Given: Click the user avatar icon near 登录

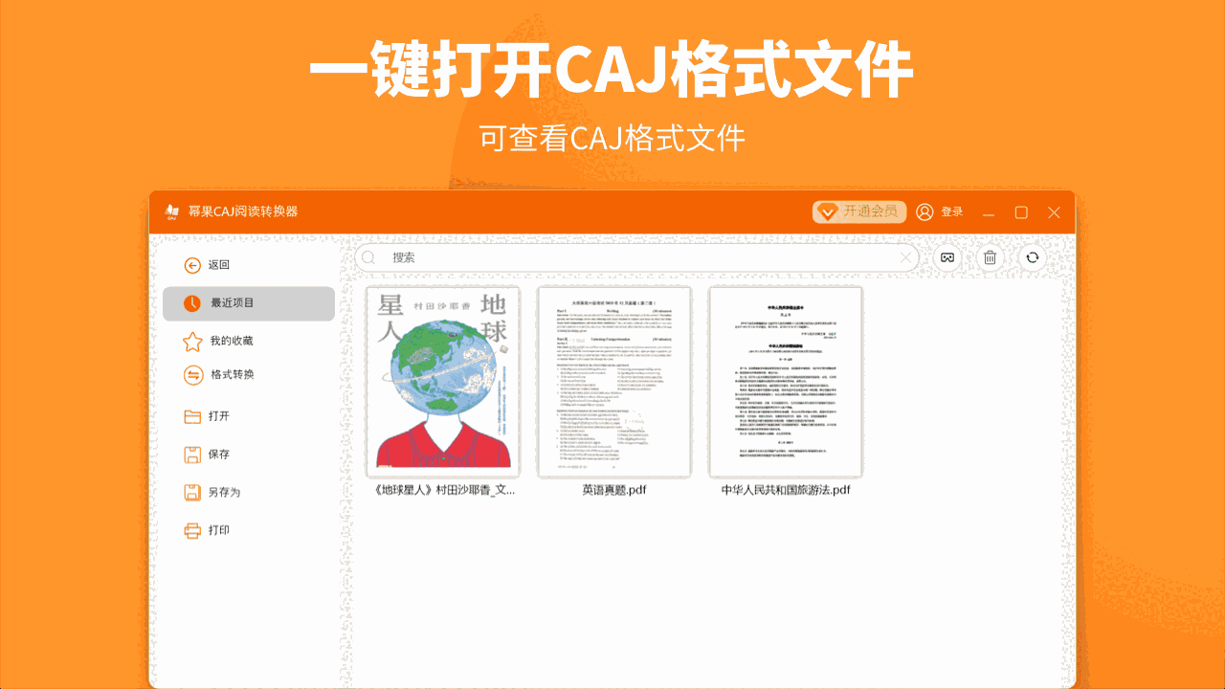Looking at the screenshot, I should (x=924, y=211).
